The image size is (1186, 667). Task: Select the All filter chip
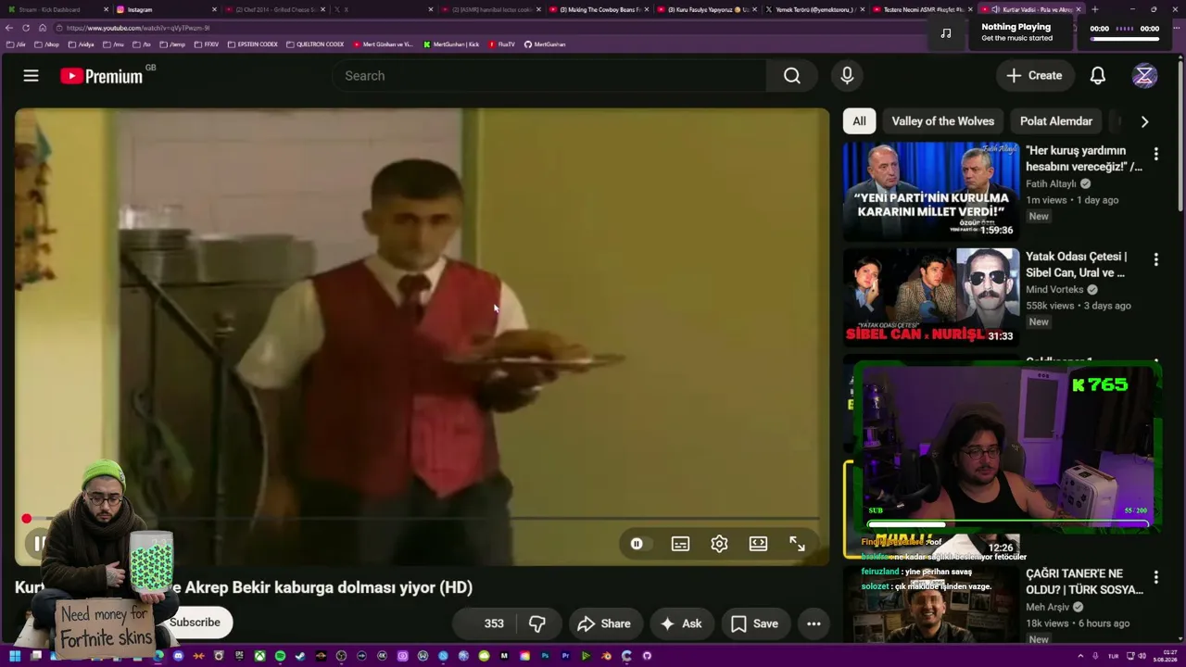860,121
